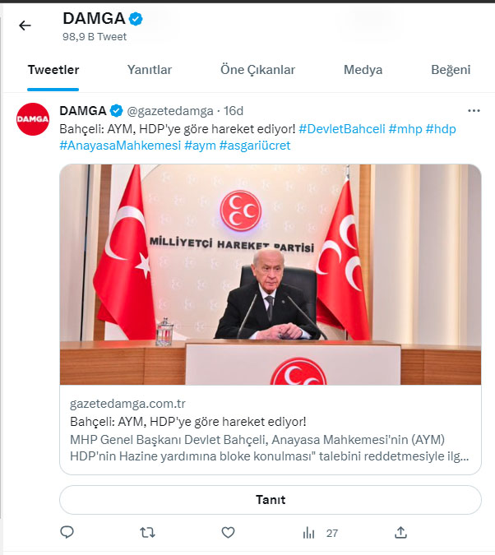Click the #AnayasaMahkemesi hashtag

tap(120, 146)
